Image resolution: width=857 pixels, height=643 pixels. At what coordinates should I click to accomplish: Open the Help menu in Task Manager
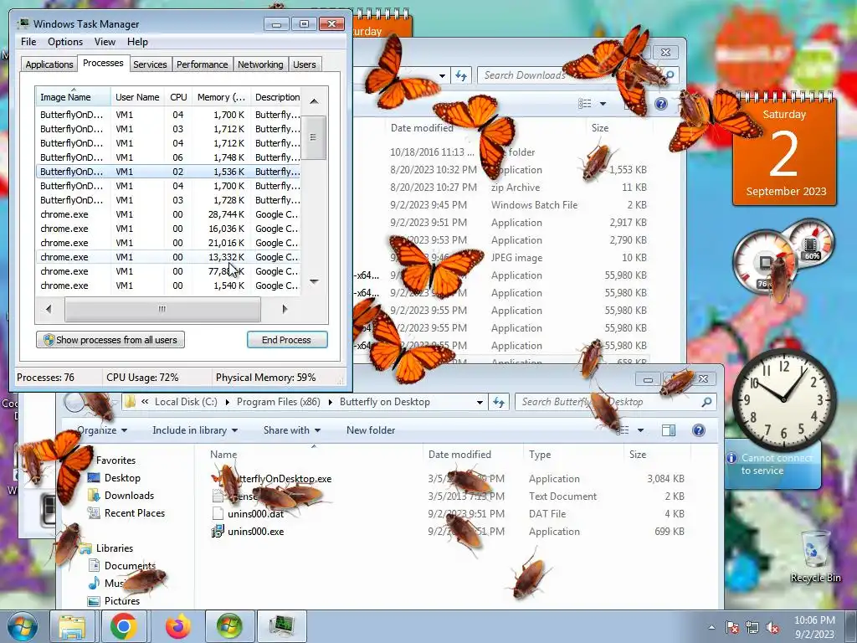click(137, 42)
